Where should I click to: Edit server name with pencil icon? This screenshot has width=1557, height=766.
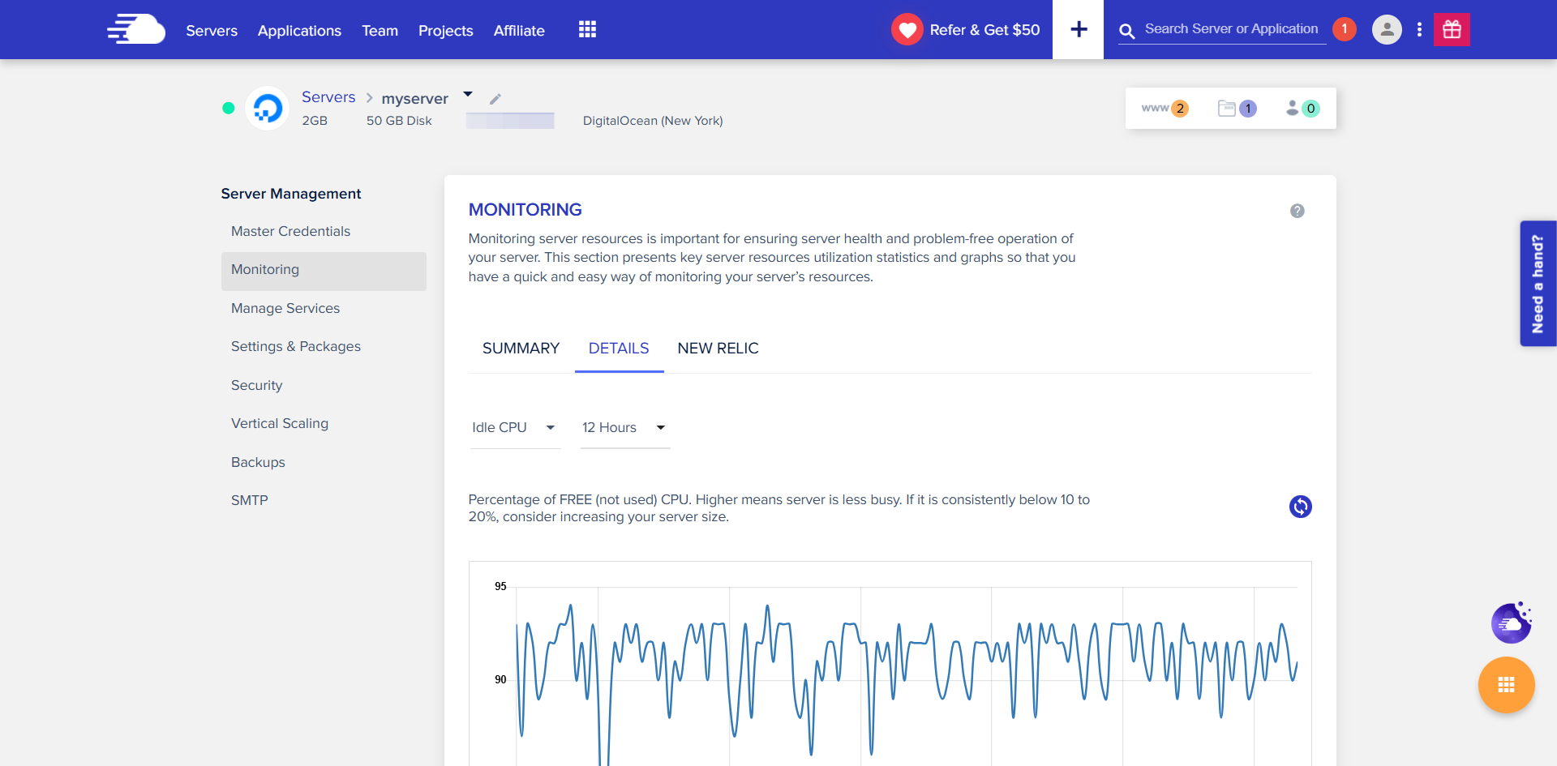[495, 99]
